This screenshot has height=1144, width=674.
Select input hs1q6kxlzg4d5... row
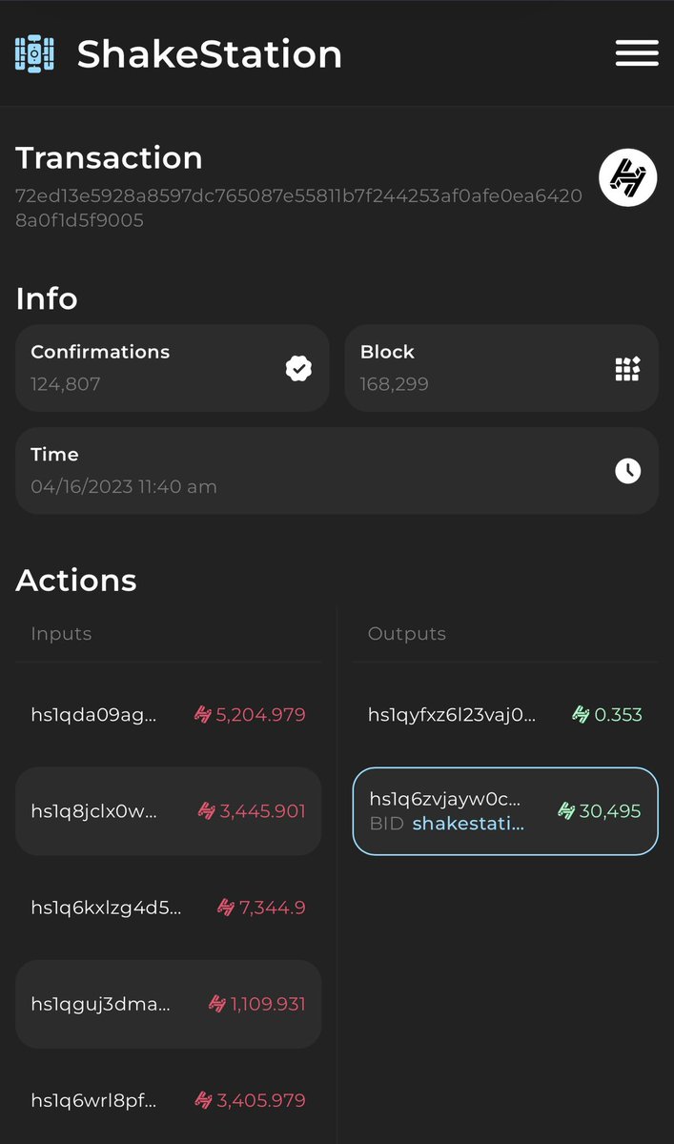(168, 908)
